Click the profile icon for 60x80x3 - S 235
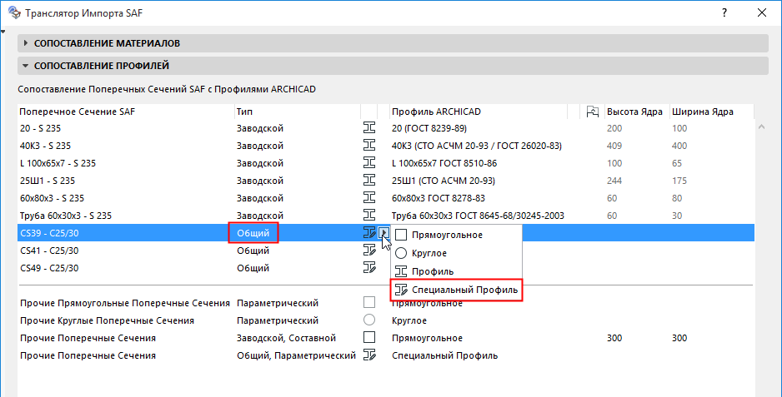The height and width of the screenshot is (397, 782). 369,198
